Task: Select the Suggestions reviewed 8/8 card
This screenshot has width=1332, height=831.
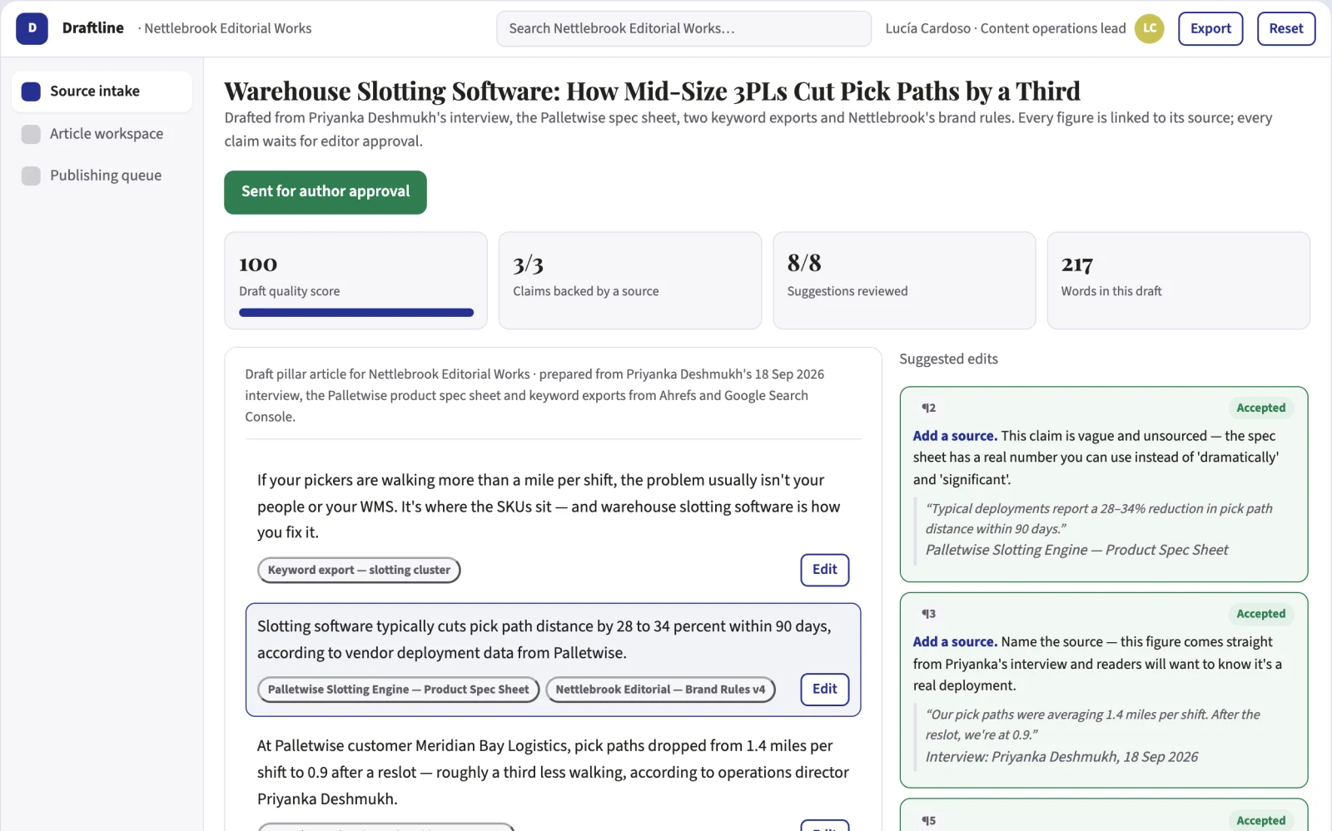Action: [904, 280]
